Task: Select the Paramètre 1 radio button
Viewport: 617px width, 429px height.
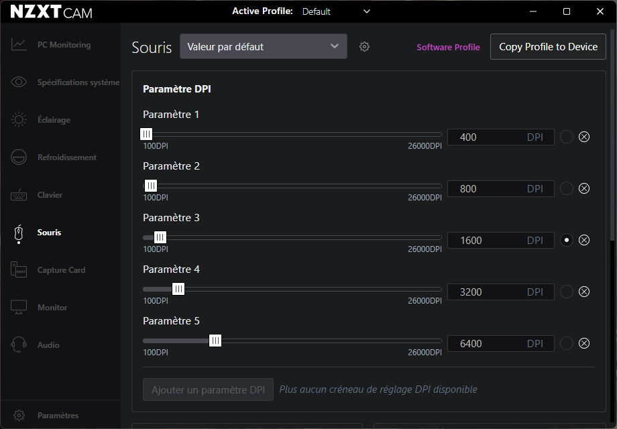Action: click(x=567, y=137)
